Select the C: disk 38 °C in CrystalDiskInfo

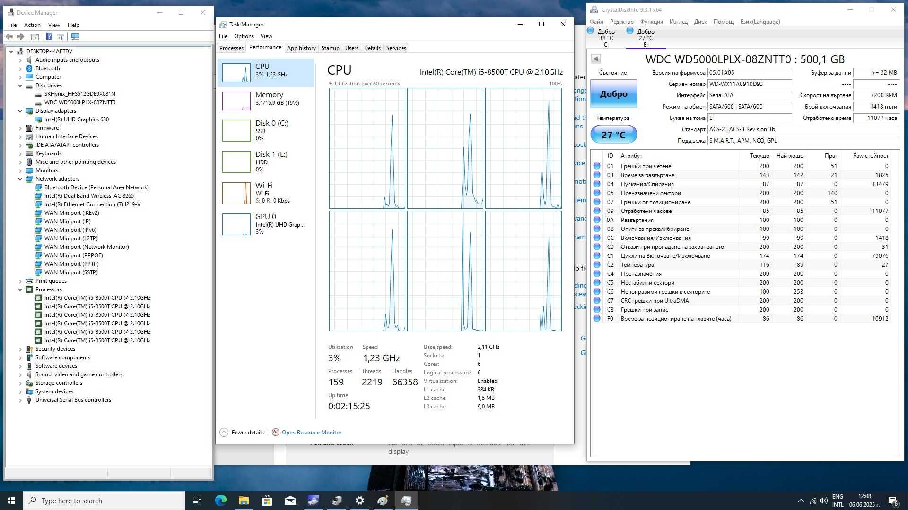click(x=606, y=38)
